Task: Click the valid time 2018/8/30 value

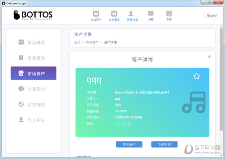Action: [x=128, y=117]
